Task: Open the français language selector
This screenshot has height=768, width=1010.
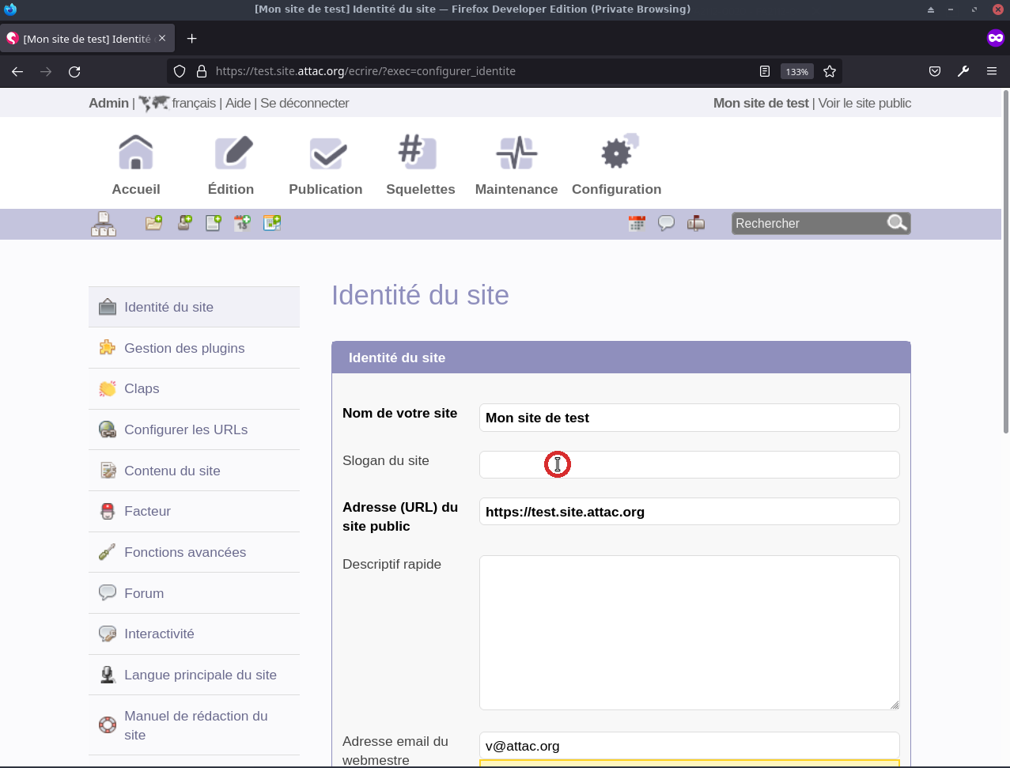Action: pyautogui.click(x=194, y=103)
